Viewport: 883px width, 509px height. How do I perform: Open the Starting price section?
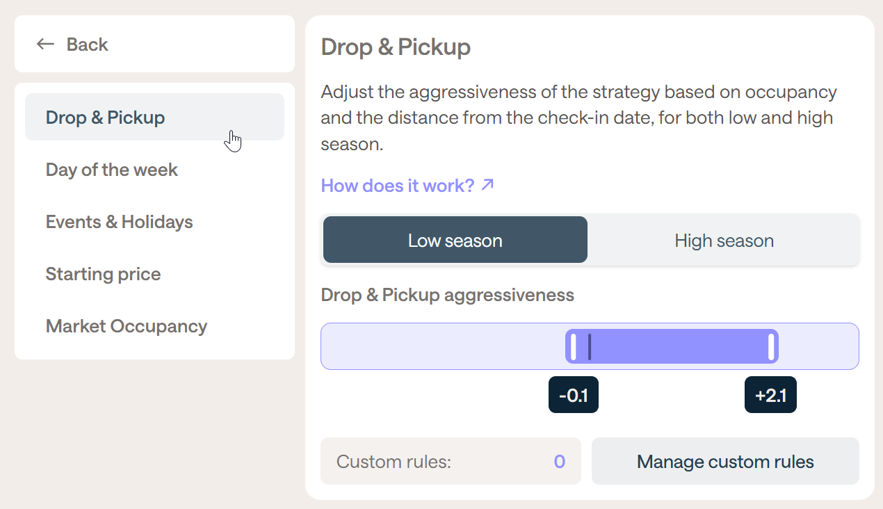pos(103,274)
